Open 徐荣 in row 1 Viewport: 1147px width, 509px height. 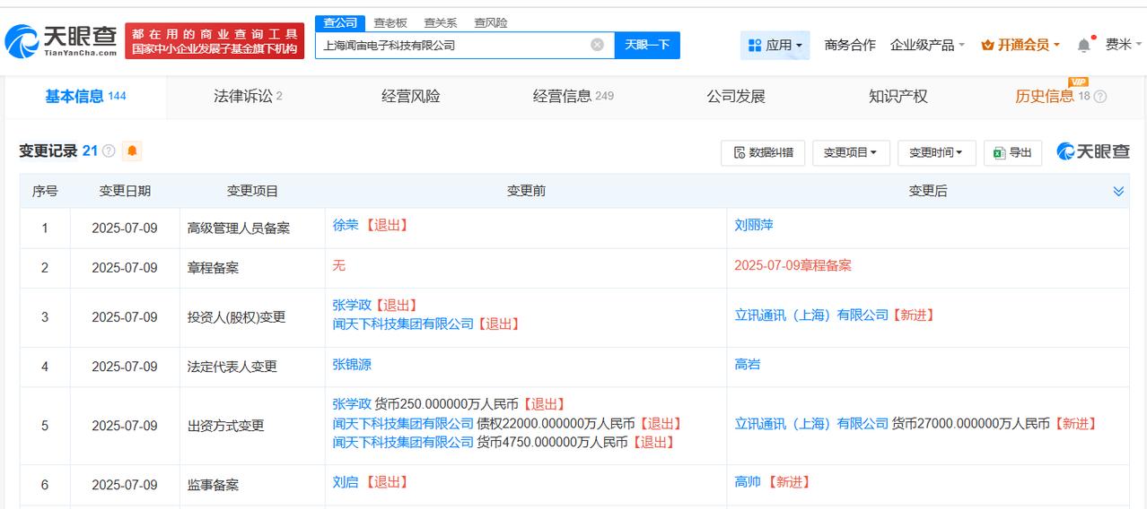345,225
